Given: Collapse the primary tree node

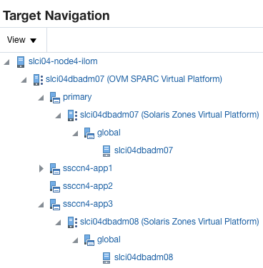Looking at the screenshot, I should [x=41, y=98].
